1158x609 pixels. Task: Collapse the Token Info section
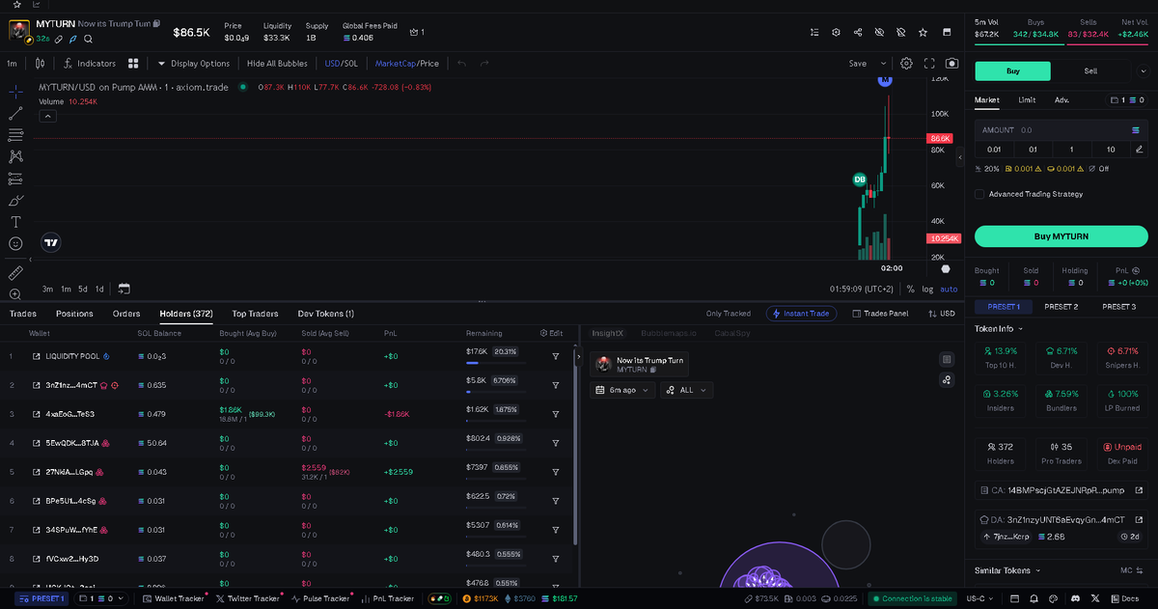998,328
